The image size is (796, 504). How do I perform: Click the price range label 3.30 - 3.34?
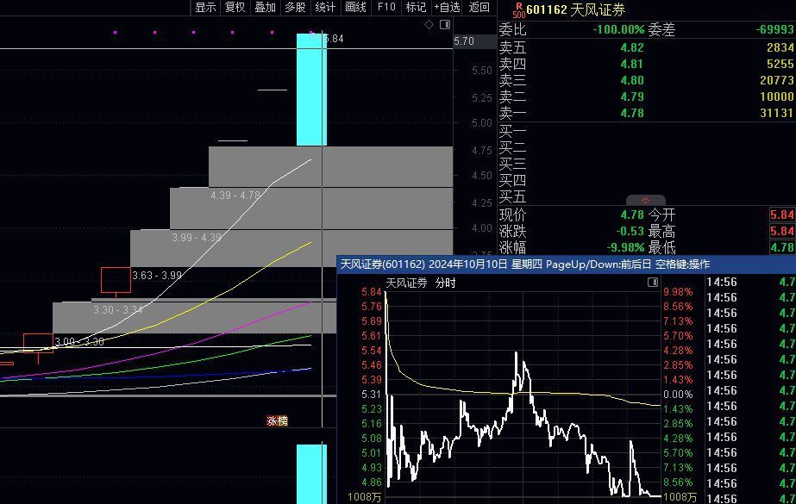pos(118,309)
